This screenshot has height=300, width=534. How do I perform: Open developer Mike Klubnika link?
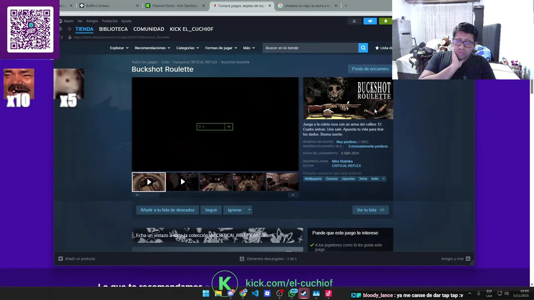(342, 161)
